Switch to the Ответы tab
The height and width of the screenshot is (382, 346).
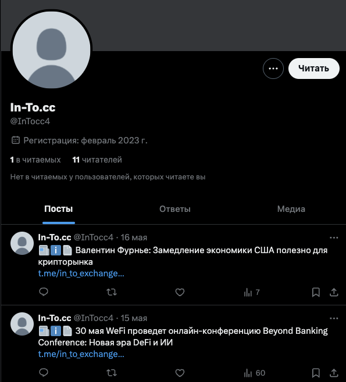[x=174, y=209]
